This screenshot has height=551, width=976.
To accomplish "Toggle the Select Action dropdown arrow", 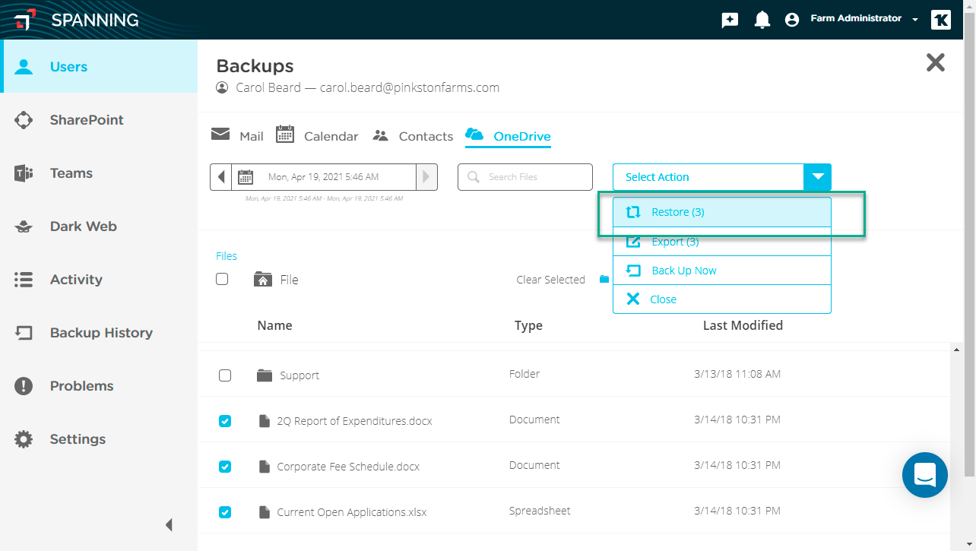I will pos(817,177).
